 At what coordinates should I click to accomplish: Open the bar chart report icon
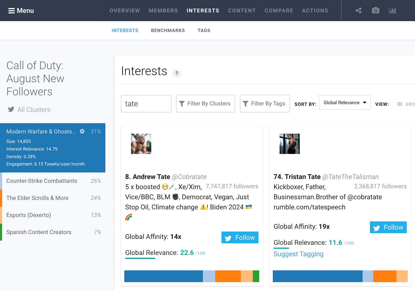(392, 11)
